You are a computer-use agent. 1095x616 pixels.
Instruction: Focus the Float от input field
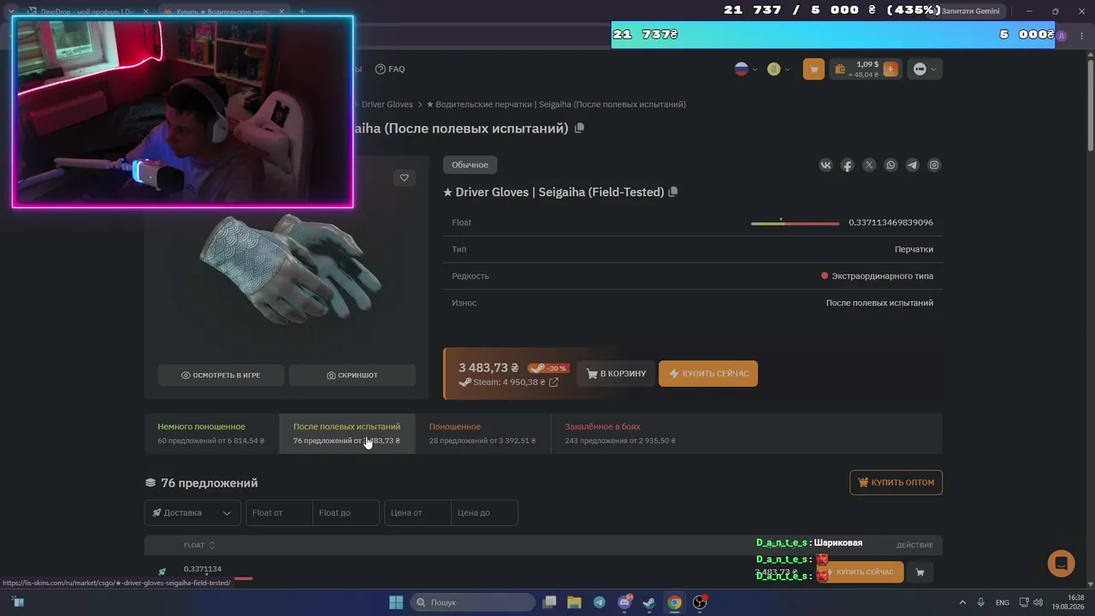coord(279,512)
